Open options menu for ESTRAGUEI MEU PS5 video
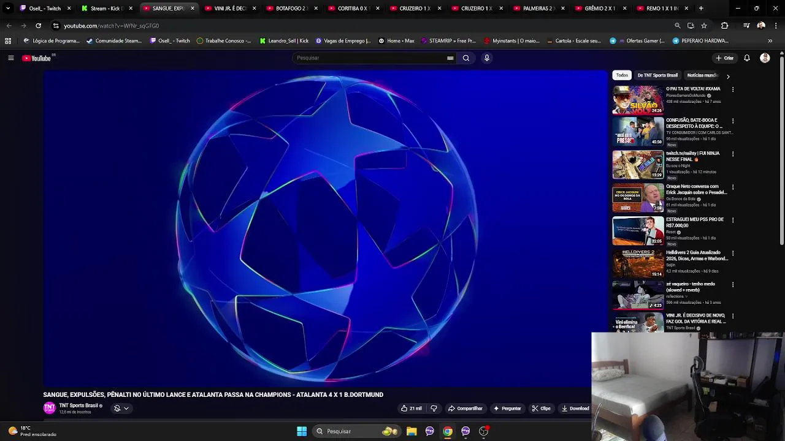Viewport: 785px width, 441px height. click(x=733, y=221)
